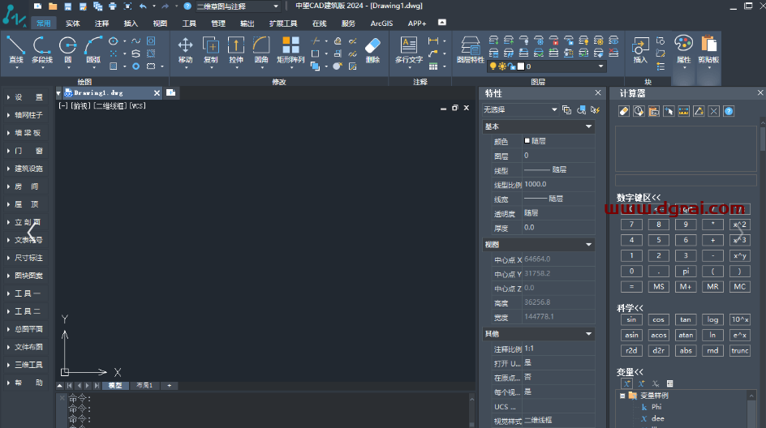Collapse the 科学 scientific functions section
Screen dimensions: 766x428
630,308
